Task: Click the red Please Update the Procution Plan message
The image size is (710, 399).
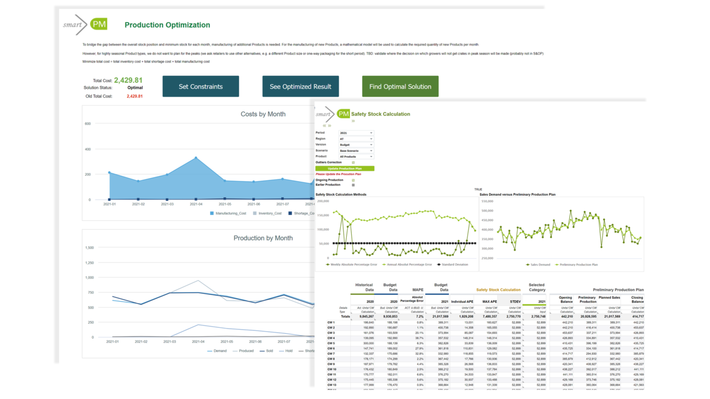Action: (x=338, y=174)
